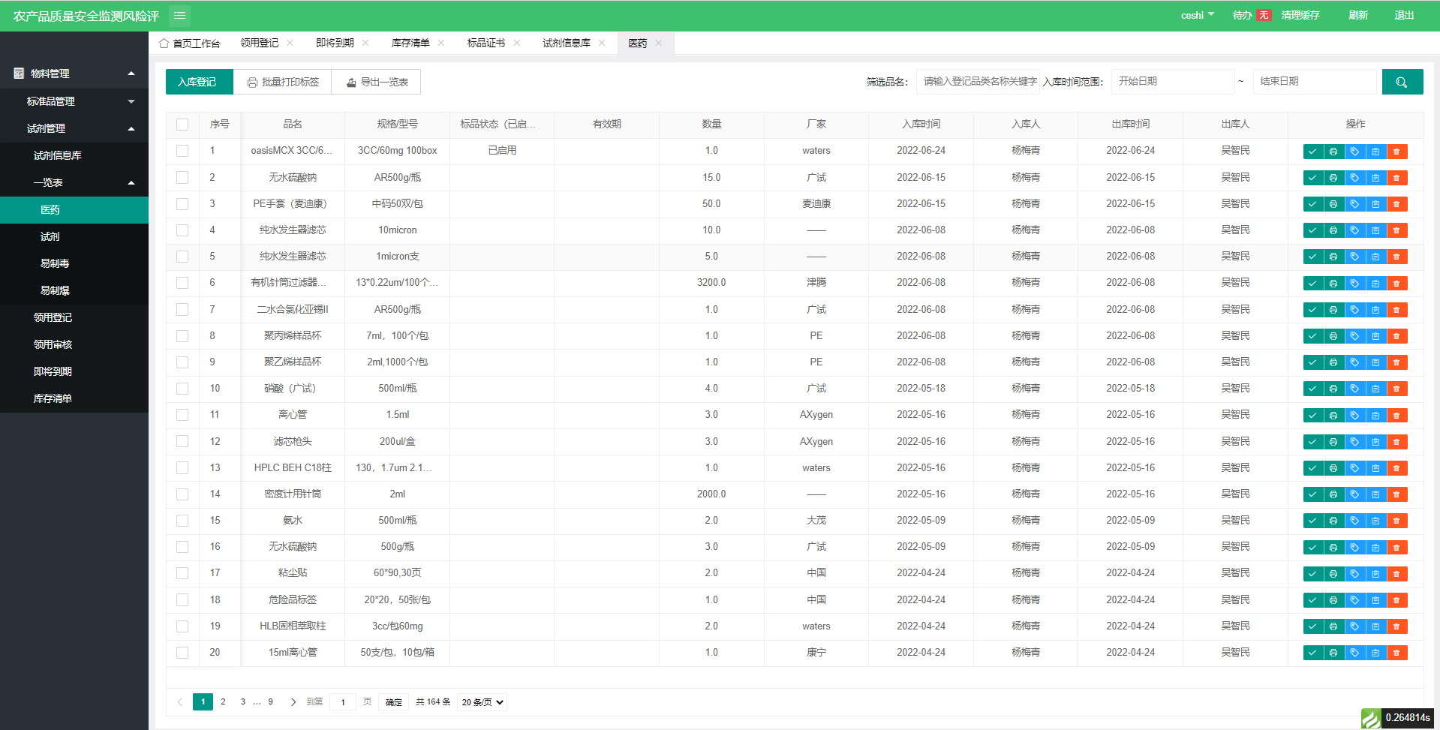Click the 导出一览表 button
This screenshot has height=730, width=1440.
[377, 82]
